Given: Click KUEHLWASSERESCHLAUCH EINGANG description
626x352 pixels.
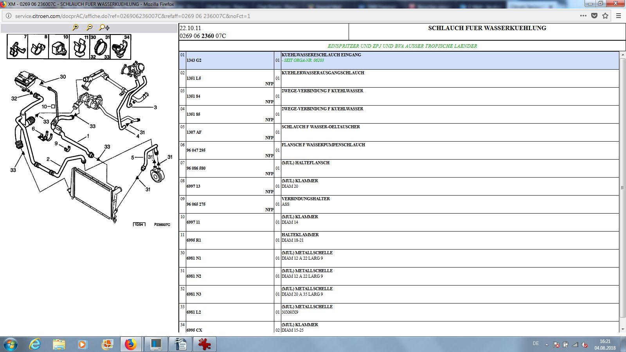Looking at the screenshot, I should pos(321,55).
